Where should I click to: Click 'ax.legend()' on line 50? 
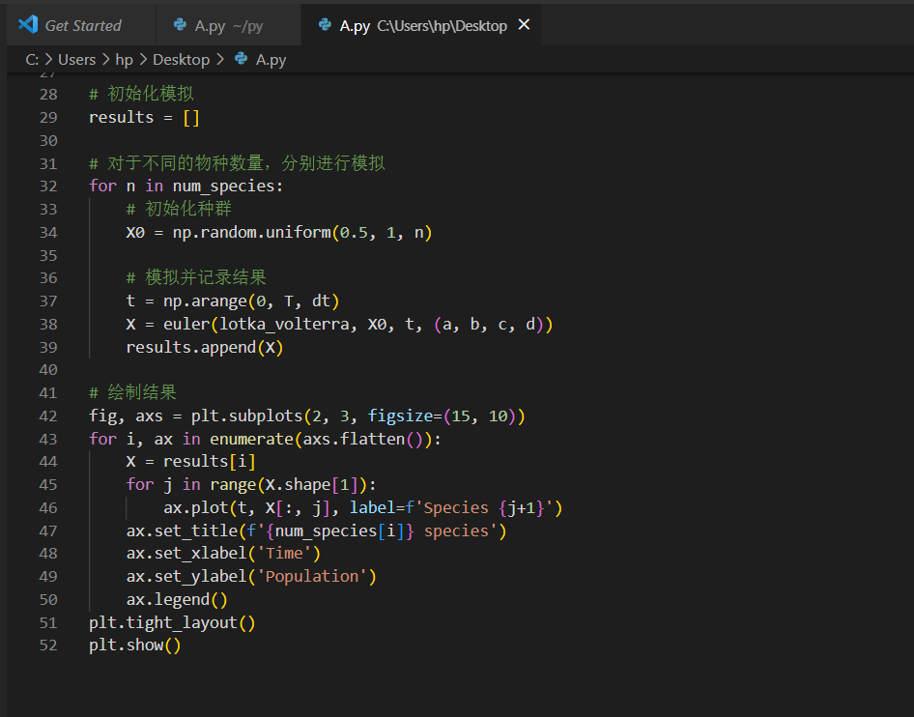177,600
